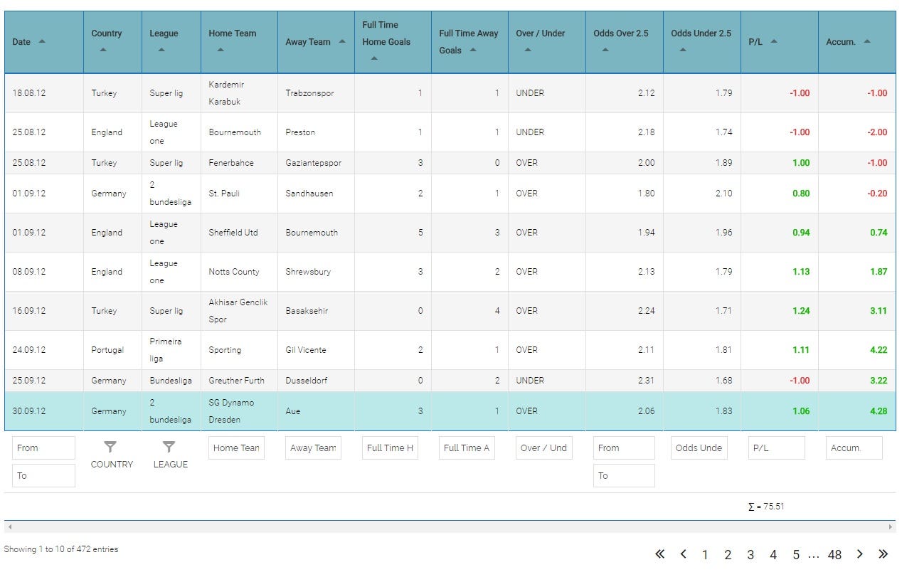
Task: Click the Gaziantepspor cell
Action: point(316,162)
